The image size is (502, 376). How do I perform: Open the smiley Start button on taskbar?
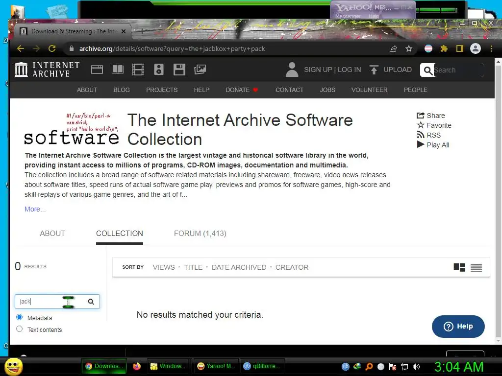(x=13, y=366)
